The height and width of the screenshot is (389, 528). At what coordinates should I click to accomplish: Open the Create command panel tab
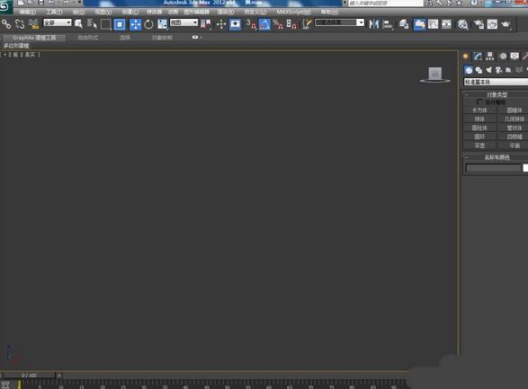coord(466,57)
